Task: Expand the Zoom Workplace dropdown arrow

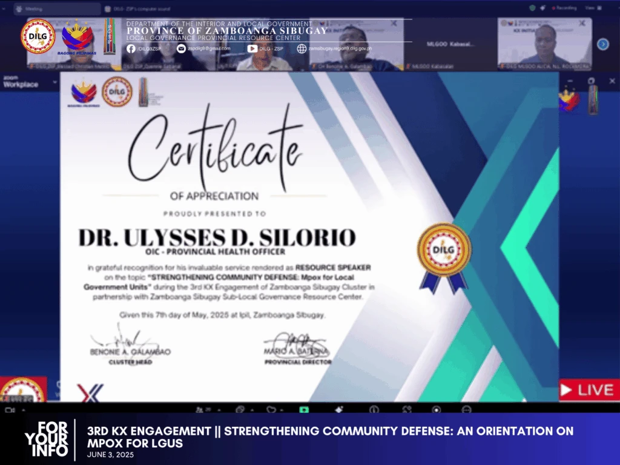Action: click(x=54, y=82)
